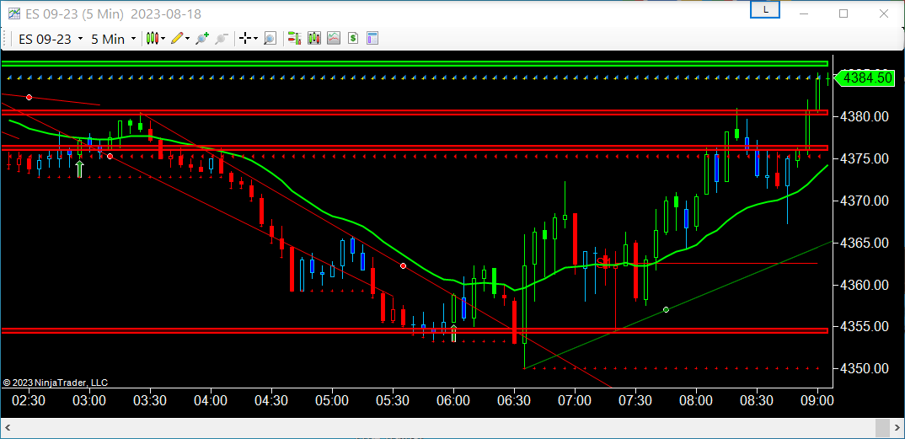This screenshot has height=439, width=905.
Task: Open the chart style candlestick menu
Action: click(x=153, y=39)
